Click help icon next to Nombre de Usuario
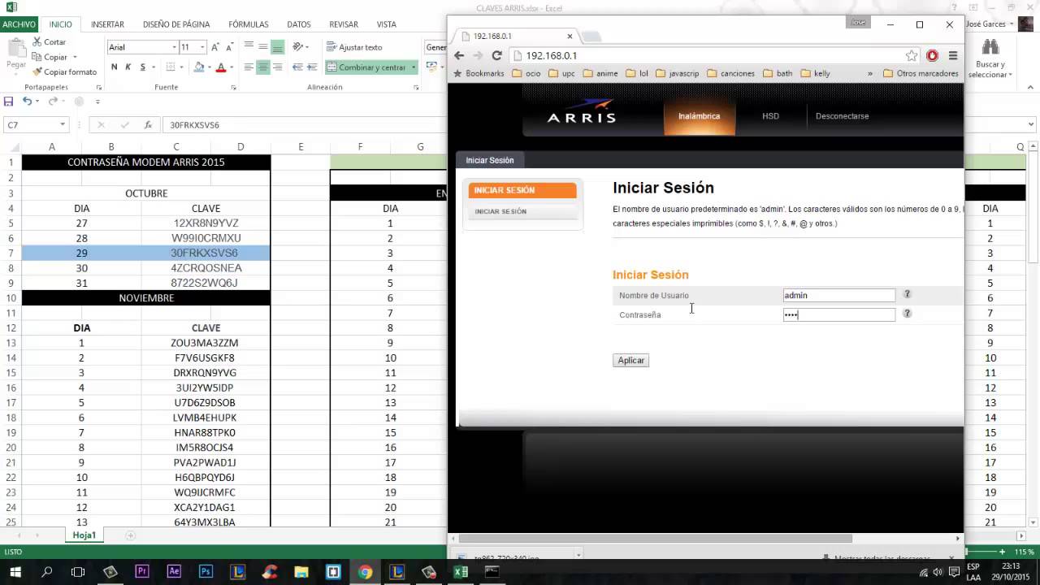The image size is (1040, 585). click(x=908, y=294)
